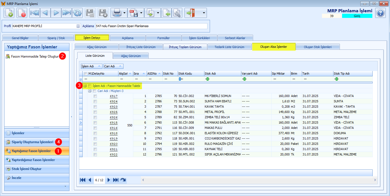Open the PDF export dropdown arrow
This screenshot has height=196, width=390.
click(141, 13)
